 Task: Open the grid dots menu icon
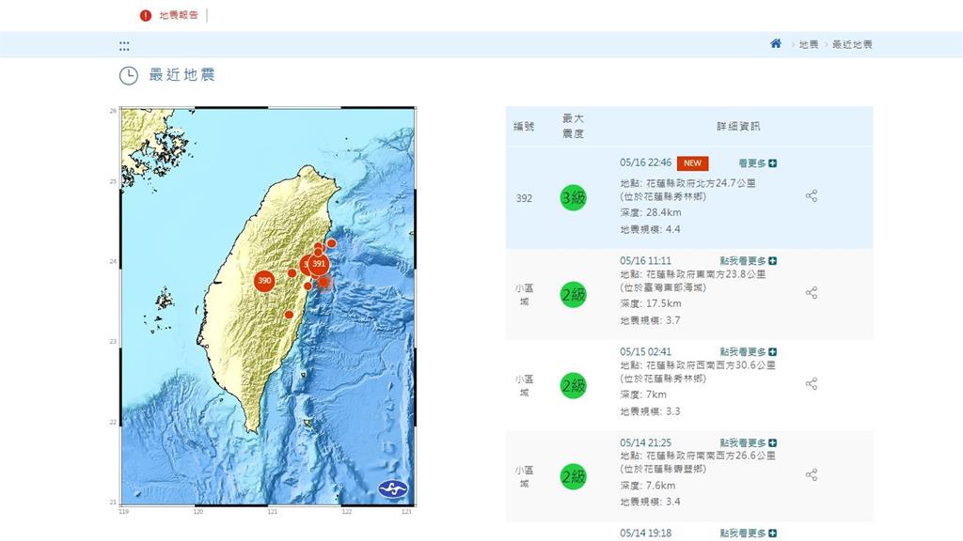click(124, 46)
